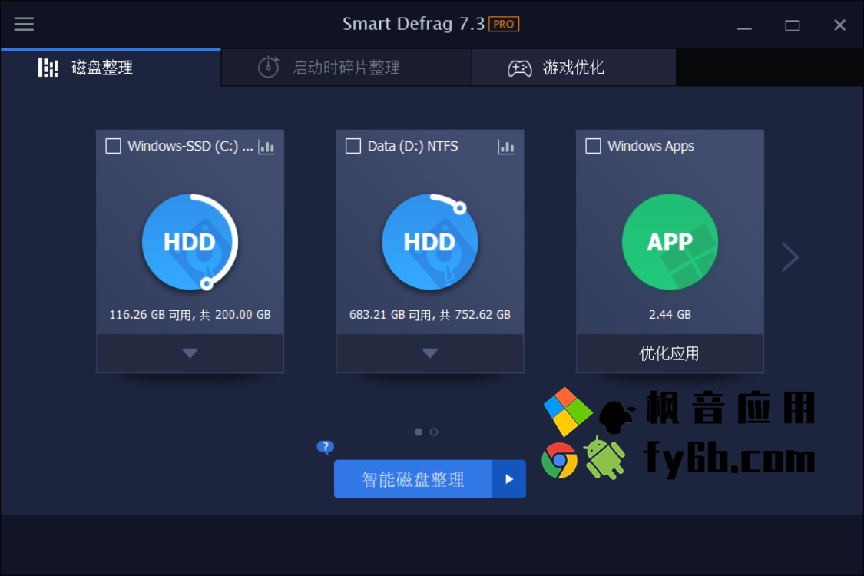
Task: Open fragmentation chart for Windows-SSD (C:)
Action: [266, 147]
